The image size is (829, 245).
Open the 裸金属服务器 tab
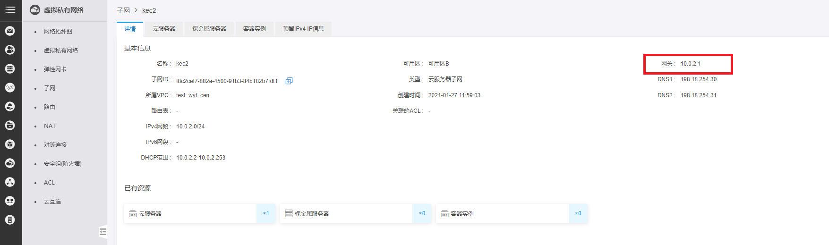(x=209, y=29)
